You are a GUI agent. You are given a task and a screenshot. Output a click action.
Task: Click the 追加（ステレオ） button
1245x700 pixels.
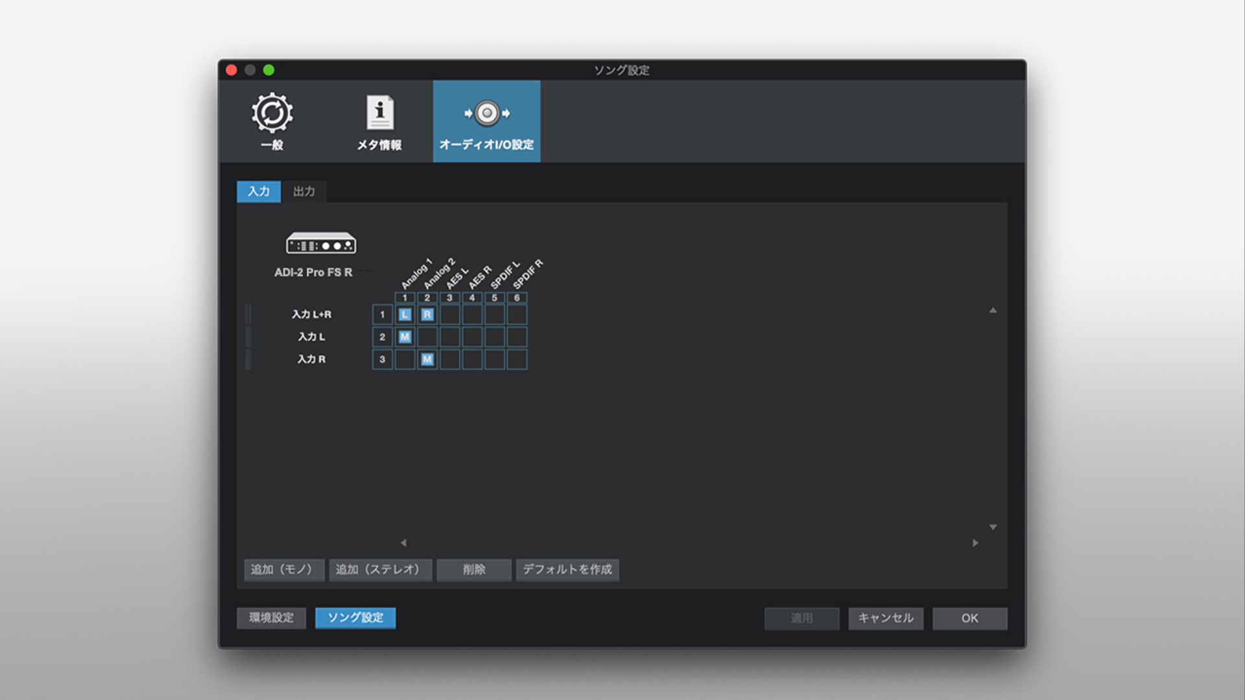click(380, 570)
